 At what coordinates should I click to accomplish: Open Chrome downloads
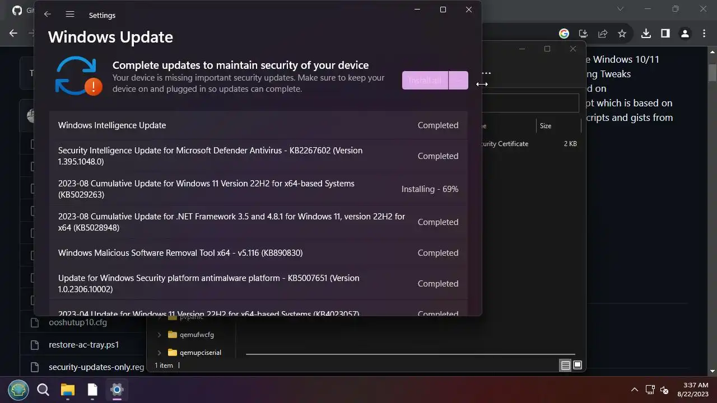pos(646,34)
